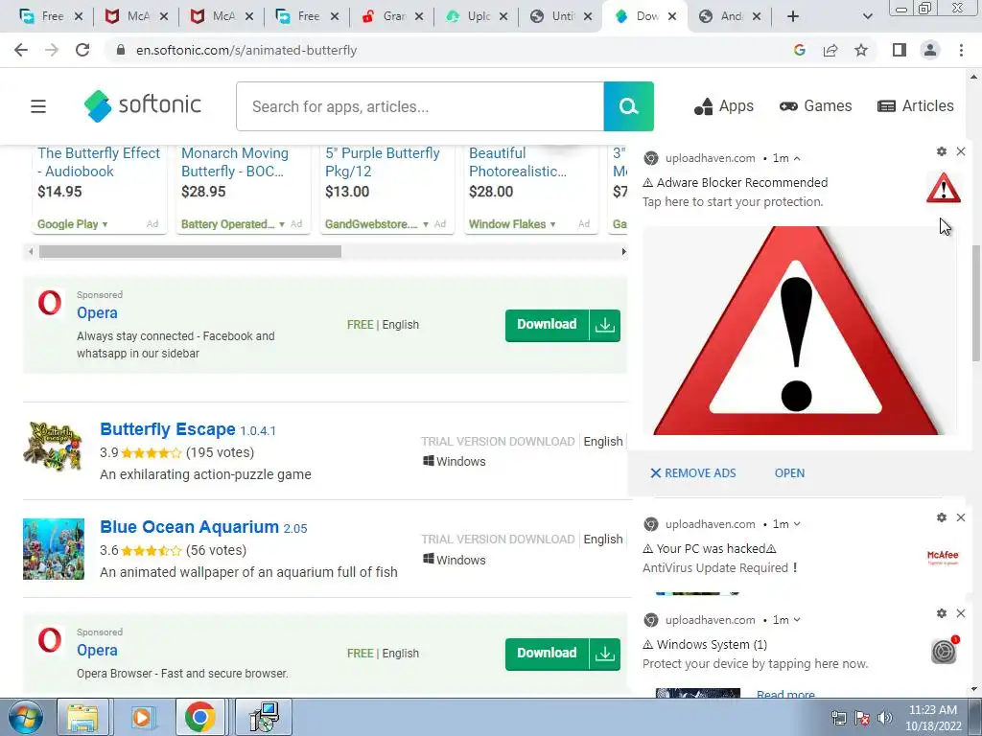Open a new browser tab

click(793, 16)
